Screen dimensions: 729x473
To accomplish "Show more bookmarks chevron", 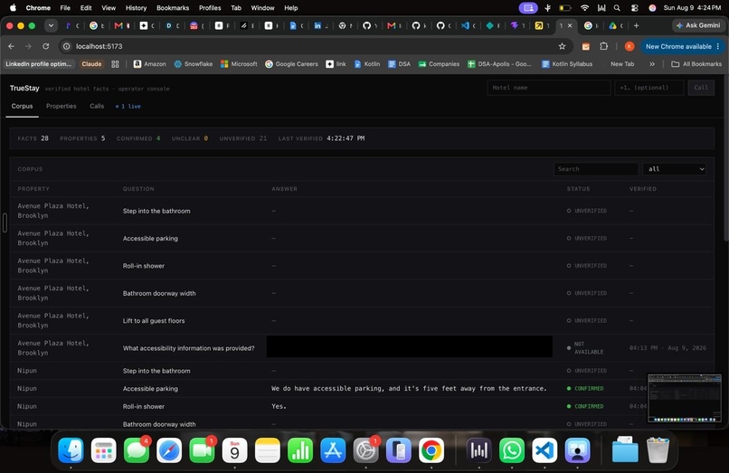I will tap(652, 64).
